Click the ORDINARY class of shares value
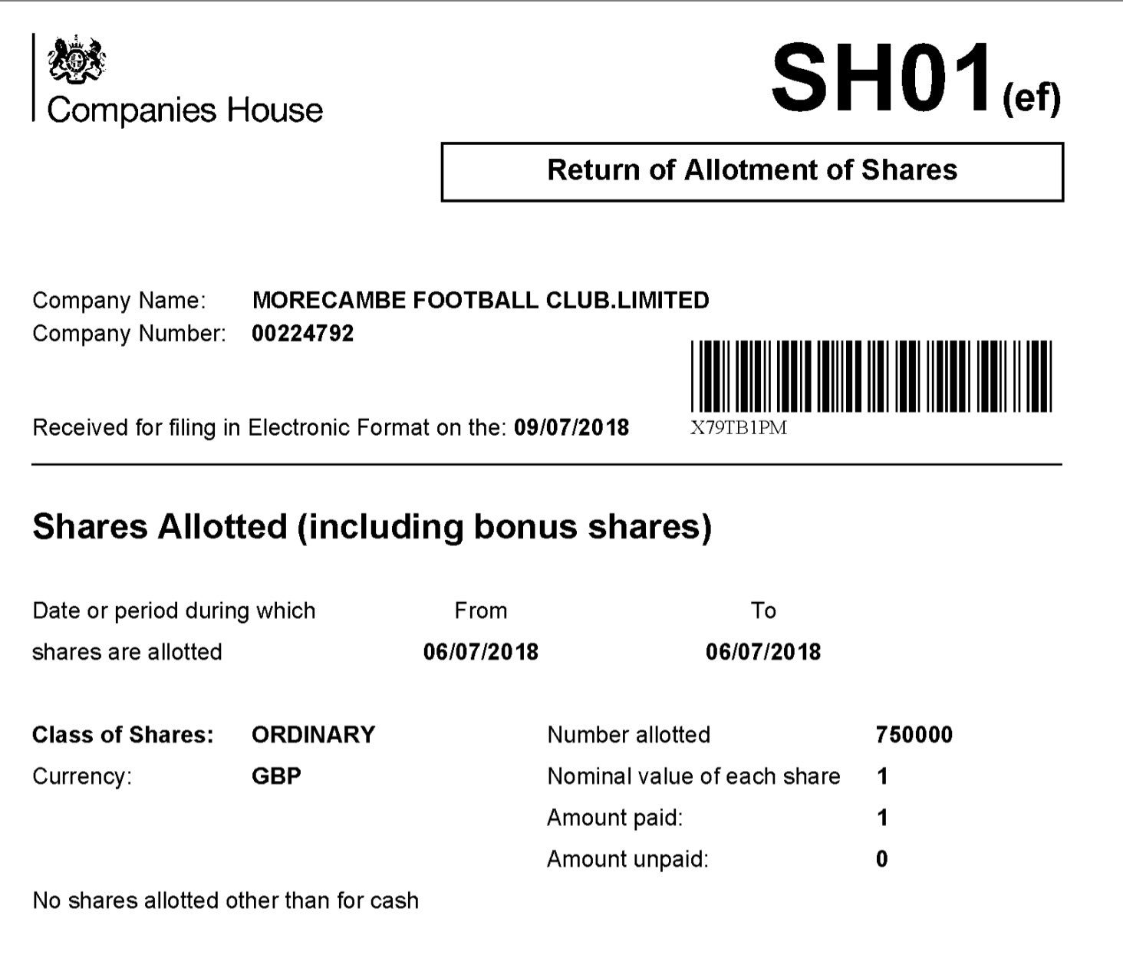 tap(313, 735)
